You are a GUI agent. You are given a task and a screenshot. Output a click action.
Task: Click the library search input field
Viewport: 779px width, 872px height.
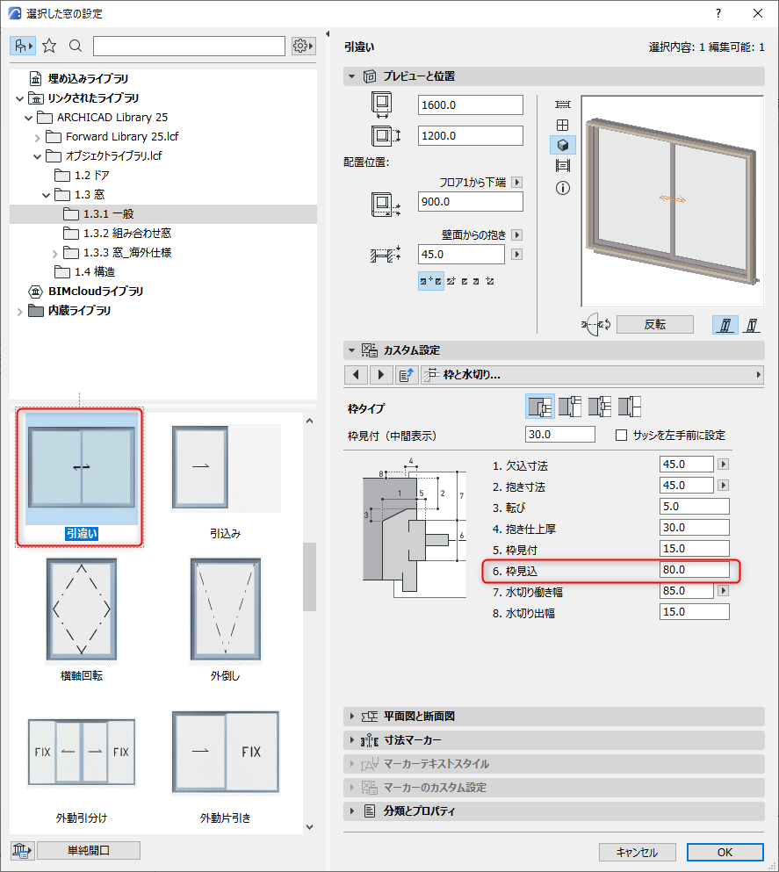189,47
